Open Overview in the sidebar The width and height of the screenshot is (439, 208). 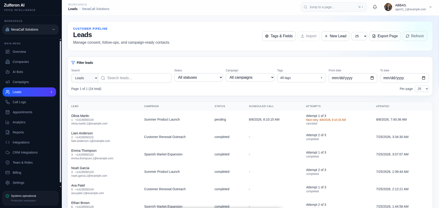pos(29,52)
